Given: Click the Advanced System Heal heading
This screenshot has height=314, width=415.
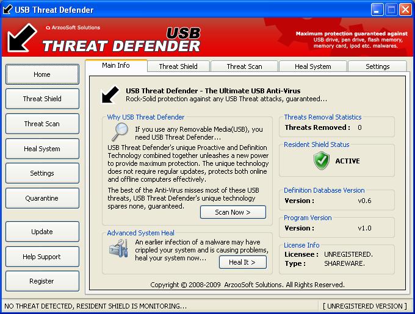Looking at the screenshot, I should pyautogui.click(x=140, y=233).
